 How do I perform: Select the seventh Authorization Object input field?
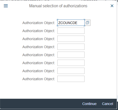71,71
